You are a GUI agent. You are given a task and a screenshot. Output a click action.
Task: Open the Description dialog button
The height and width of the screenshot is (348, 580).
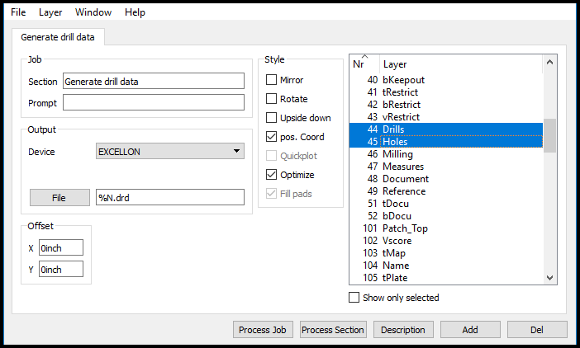click(x=403, y=330)
